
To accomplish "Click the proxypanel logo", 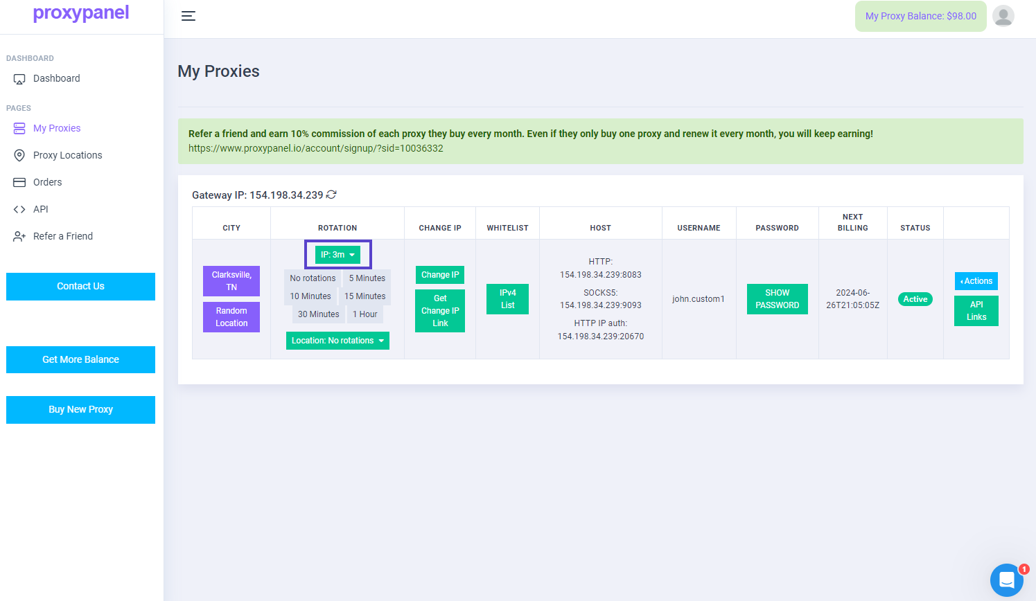I will 80,12.
